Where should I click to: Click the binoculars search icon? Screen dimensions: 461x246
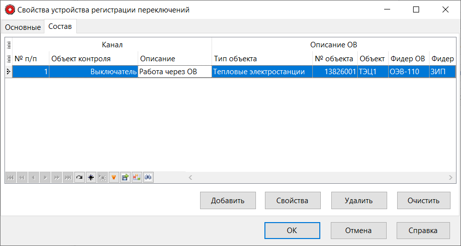[148, 177]
